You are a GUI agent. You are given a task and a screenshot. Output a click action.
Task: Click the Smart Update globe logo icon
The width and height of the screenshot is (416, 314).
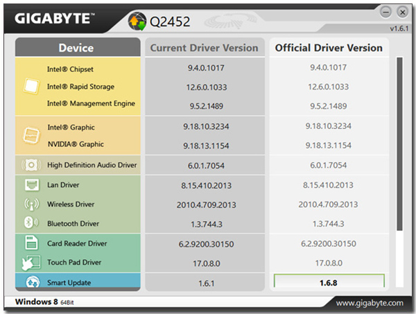tap(137, 21)
